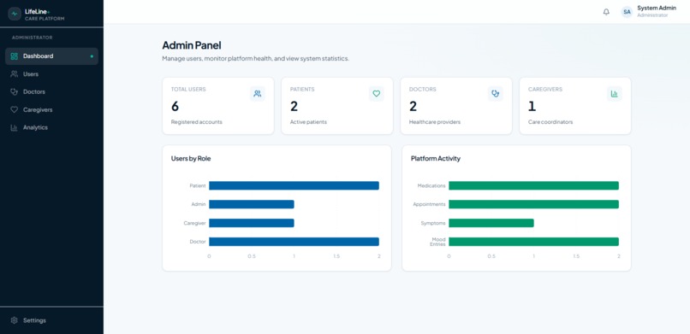The width and height of the screenshot is (690, 334).
Task: Click the 'Healthcare providers' caption
Action: [435, 122]
